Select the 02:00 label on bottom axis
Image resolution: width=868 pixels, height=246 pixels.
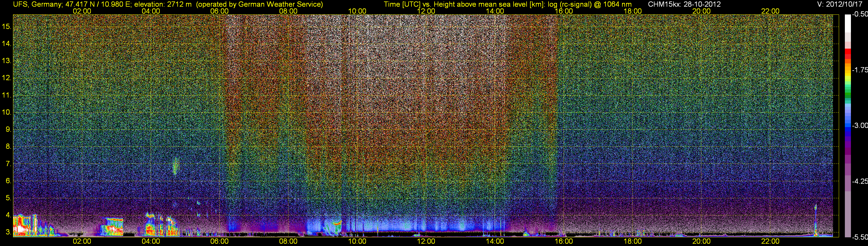click(x=82, y=241)
